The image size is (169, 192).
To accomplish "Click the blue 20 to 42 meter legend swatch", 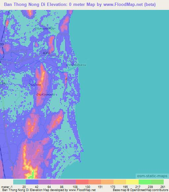I will 32,182.
